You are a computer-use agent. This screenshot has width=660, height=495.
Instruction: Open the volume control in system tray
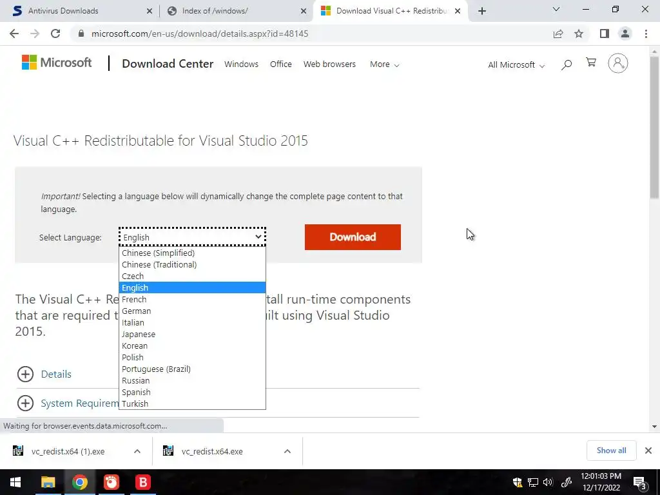coord(548,482)
